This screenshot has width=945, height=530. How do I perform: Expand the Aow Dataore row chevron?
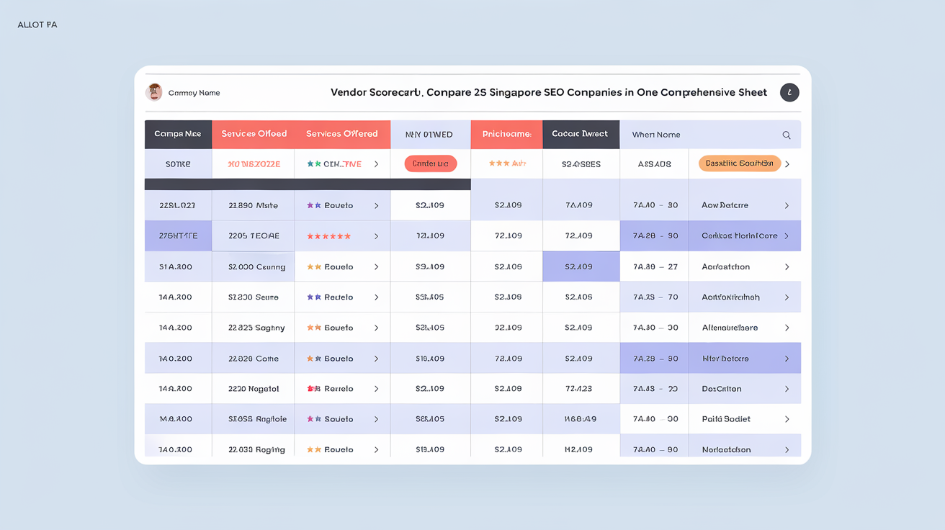pos(787,206)
